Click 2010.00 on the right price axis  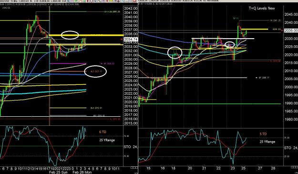291,71
